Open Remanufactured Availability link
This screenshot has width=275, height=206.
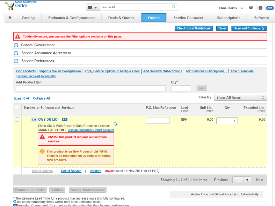36,76
